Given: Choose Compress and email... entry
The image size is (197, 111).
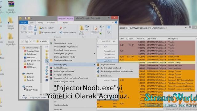Looking at the screenshot, I should point(63,75).
